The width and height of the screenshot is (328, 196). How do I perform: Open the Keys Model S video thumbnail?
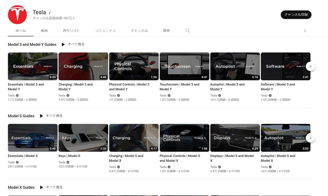pos(83,138)
